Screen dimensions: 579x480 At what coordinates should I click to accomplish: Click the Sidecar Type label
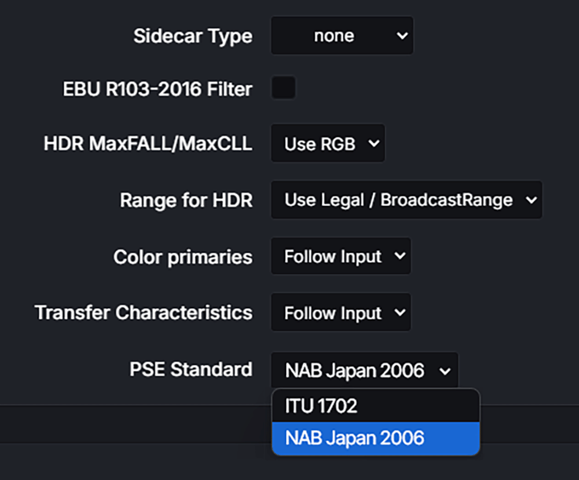tap(193, 36)
